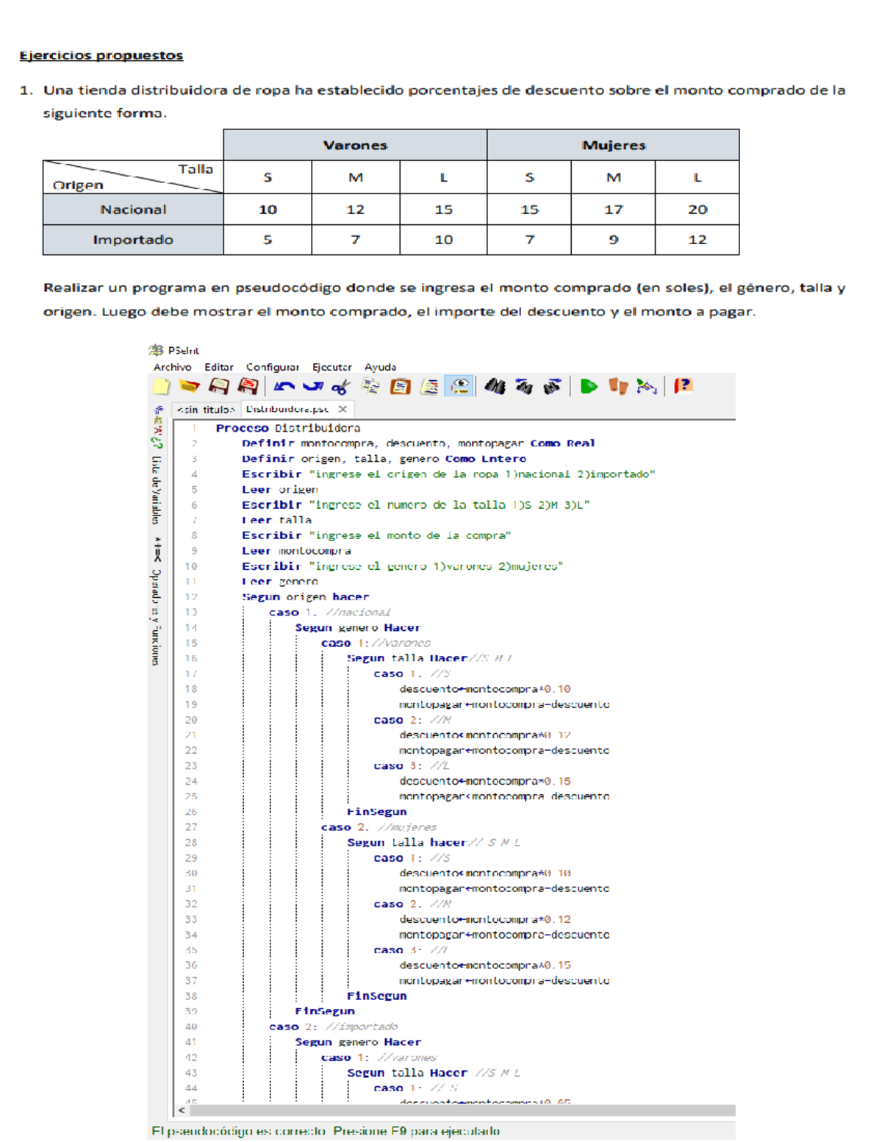Run the program with green play icon
Viewport: 882px width, 1142px height.
(x=589, y=387)
